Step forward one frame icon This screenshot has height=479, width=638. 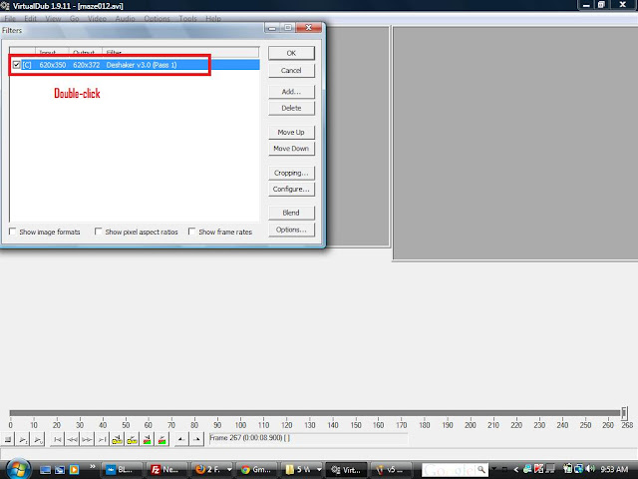87,439
